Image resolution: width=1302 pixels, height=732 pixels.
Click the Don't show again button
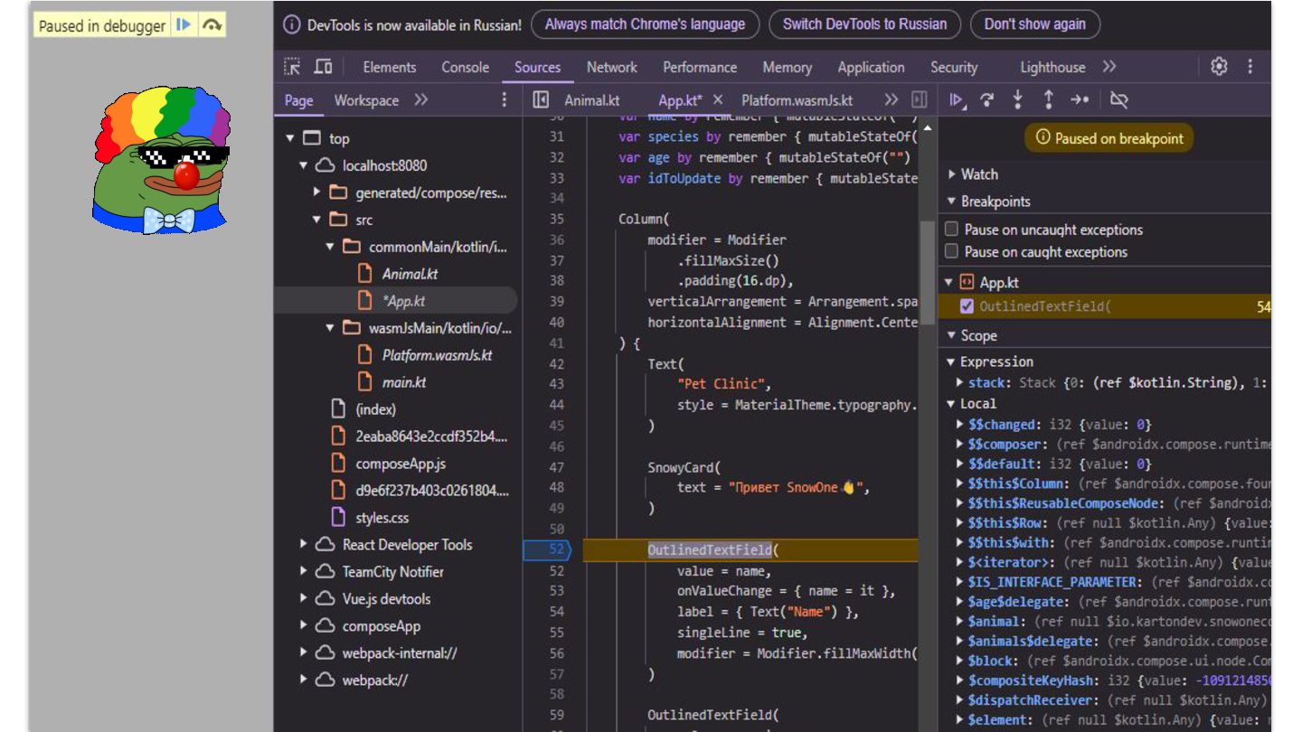(x=1034, y=24)
